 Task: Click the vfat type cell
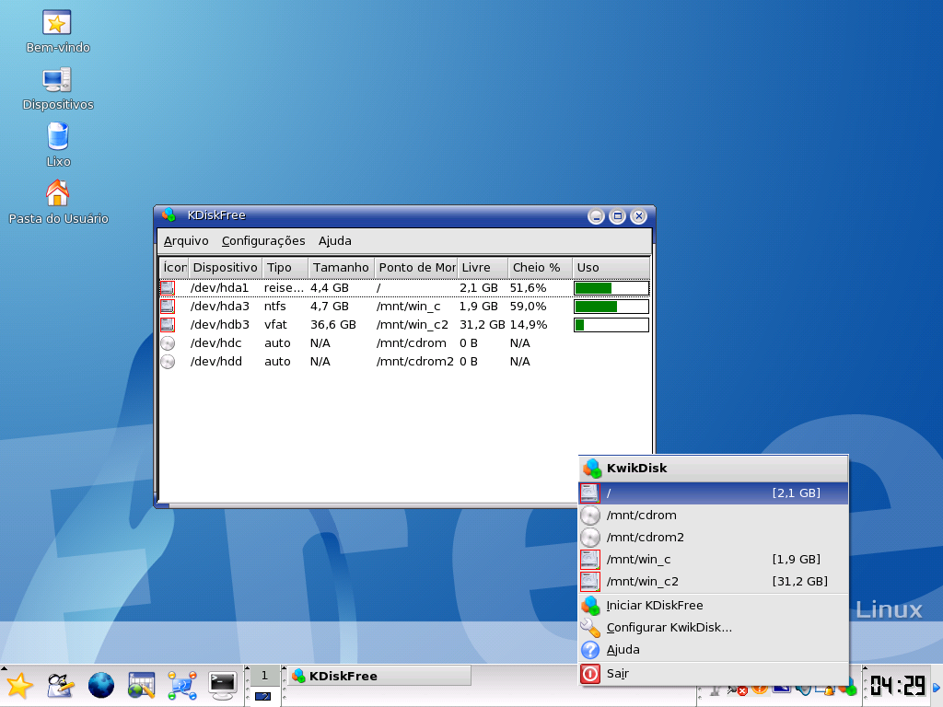(275, 325)
